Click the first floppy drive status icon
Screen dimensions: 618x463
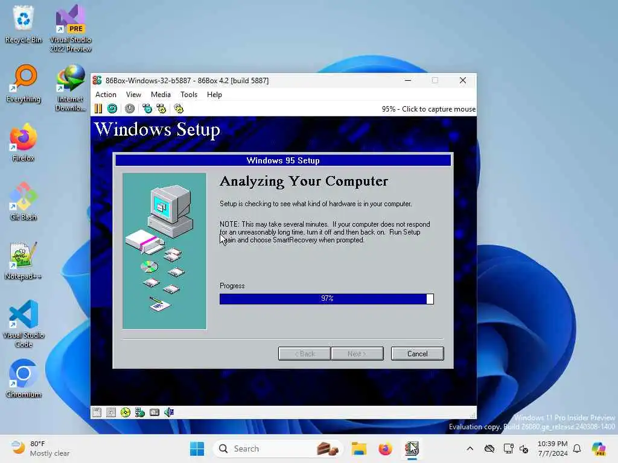(97, 412)
